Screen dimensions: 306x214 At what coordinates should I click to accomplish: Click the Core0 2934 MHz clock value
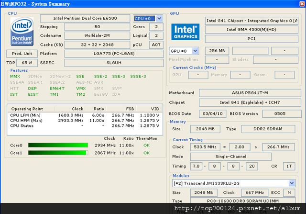click(x=105, y=146)
